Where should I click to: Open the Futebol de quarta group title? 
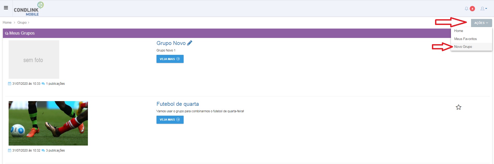(x=178, y=104)
